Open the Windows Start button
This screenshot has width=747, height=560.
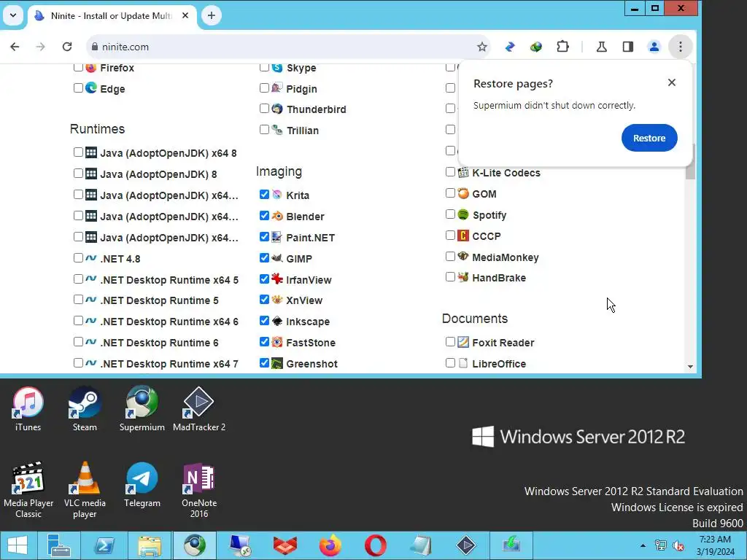(18, 545)
